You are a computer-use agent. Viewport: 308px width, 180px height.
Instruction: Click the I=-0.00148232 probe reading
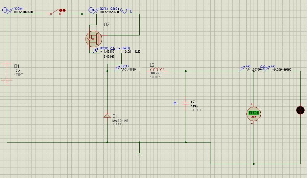(x=131, y=52)
